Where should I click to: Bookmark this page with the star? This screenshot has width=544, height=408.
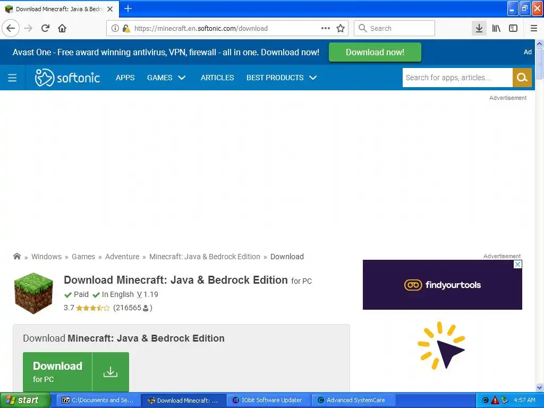(x=341, y=28)
